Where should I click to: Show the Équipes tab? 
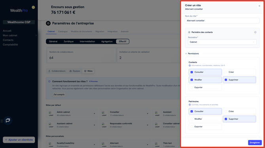click(x=75, y=71)
